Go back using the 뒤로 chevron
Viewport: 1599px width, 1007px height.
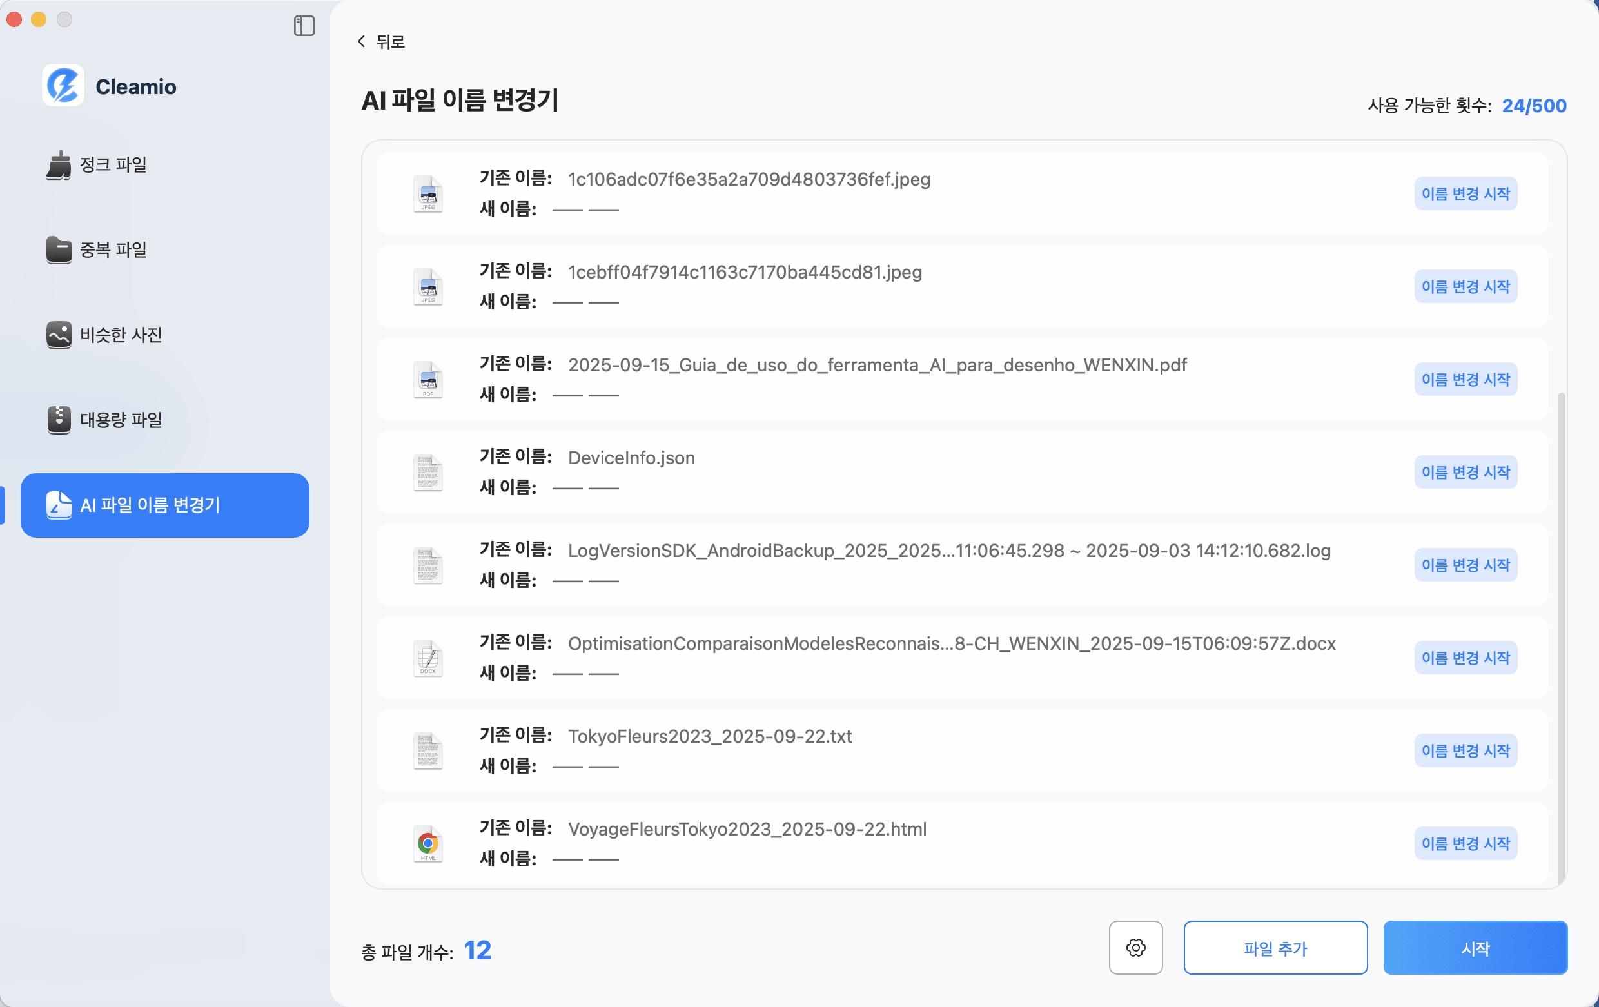pyautogui.click(x=360, y=41)
